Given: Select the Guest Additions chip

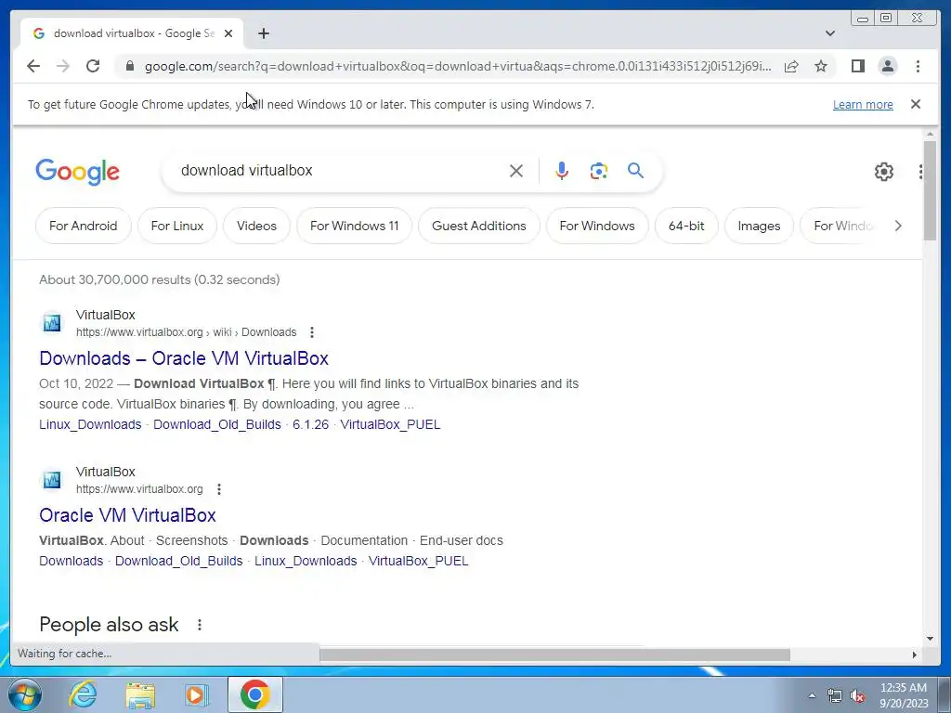Looking at the screenshot, I should [x=479, y=226].
